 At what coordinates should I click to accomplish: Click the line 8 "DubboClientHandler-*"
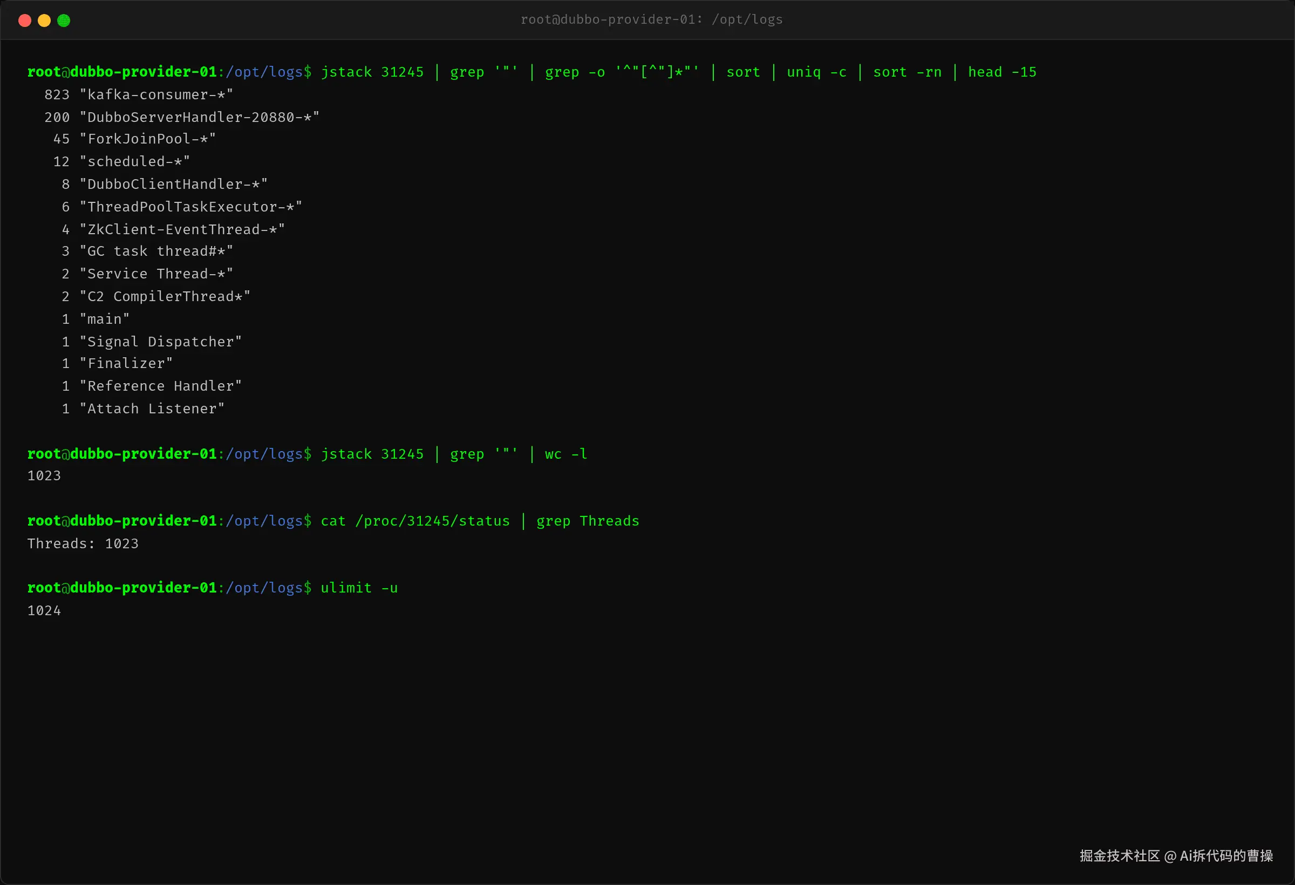click(165, 184)
